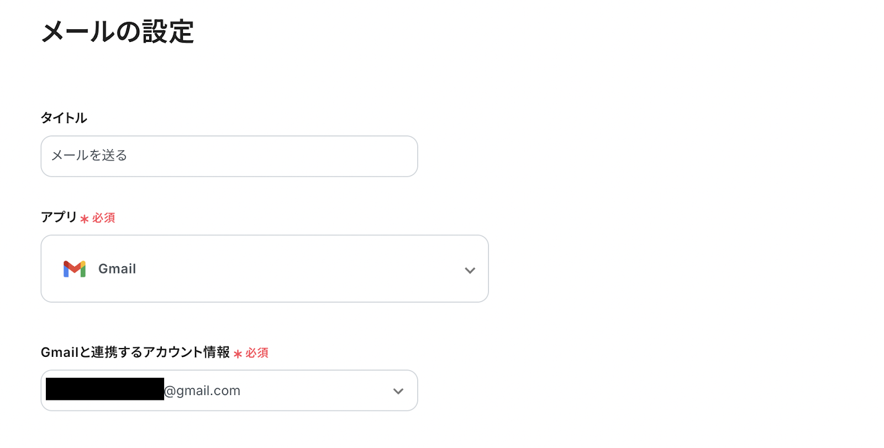The width and height of the screenshot is (884, 448).
Task: Click the Gmail envelope logo icon
Action: point(75,269)
